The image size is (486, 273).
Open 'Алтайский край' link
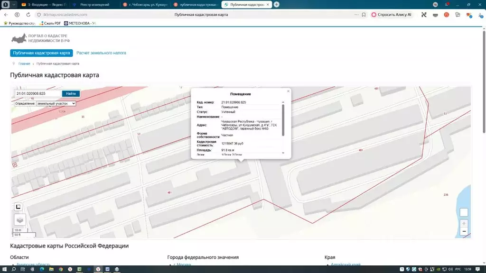pos(346,264)
